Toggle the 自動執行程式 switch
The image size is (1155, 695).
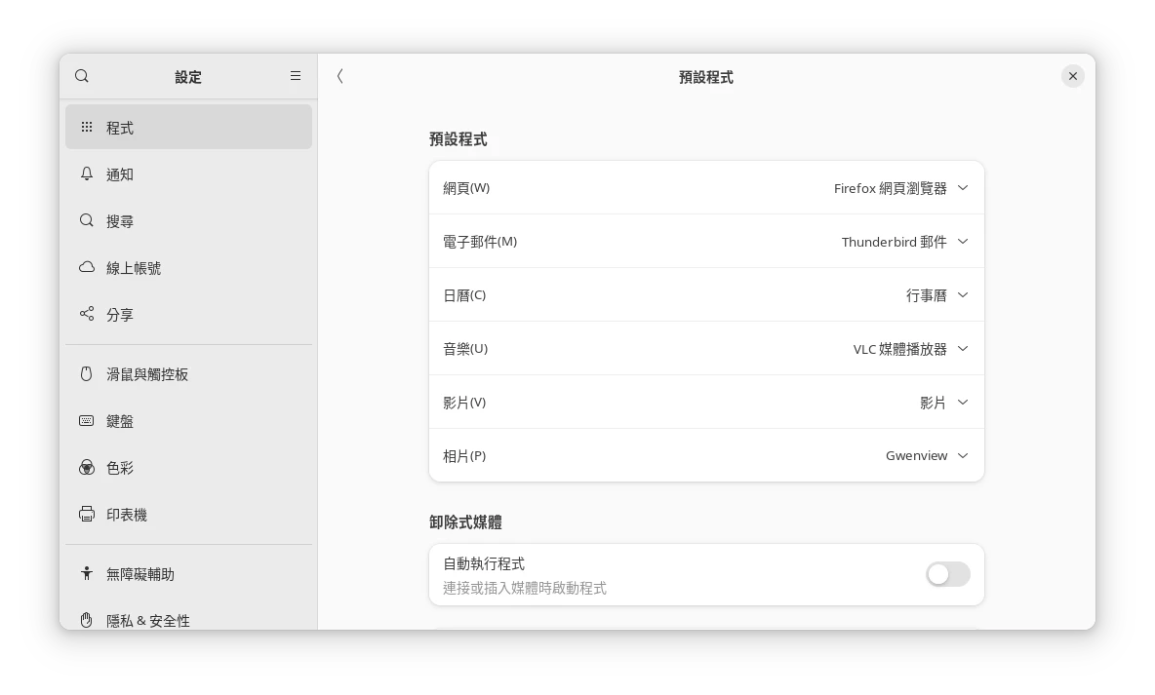[x=947, y=575]
